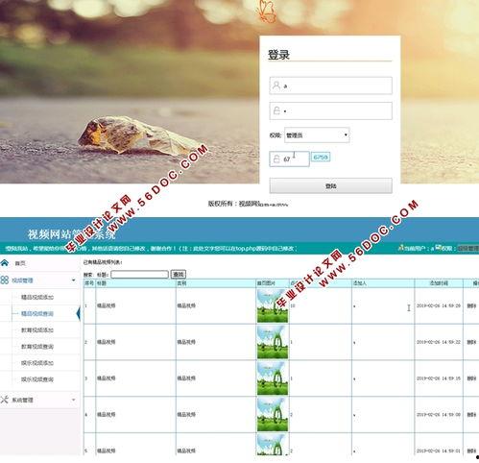
Task: Expand the 系统管理 menu arrow
Action: (74, 400)
